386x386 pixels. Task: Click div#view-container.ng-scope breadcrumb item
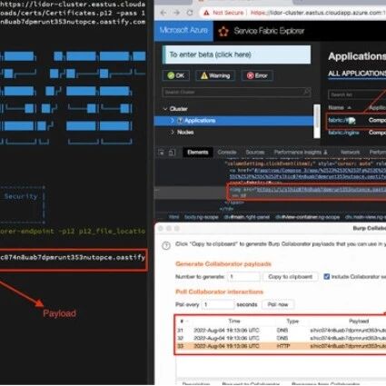pos(308,217)
